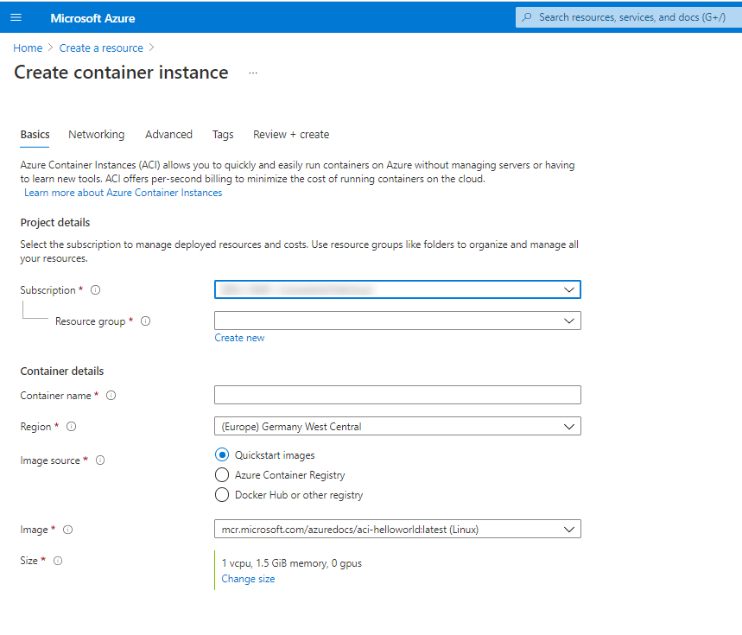The image size is (742, 635).
Task: Expand the Resource group dropdown
Action: (397, 321)
